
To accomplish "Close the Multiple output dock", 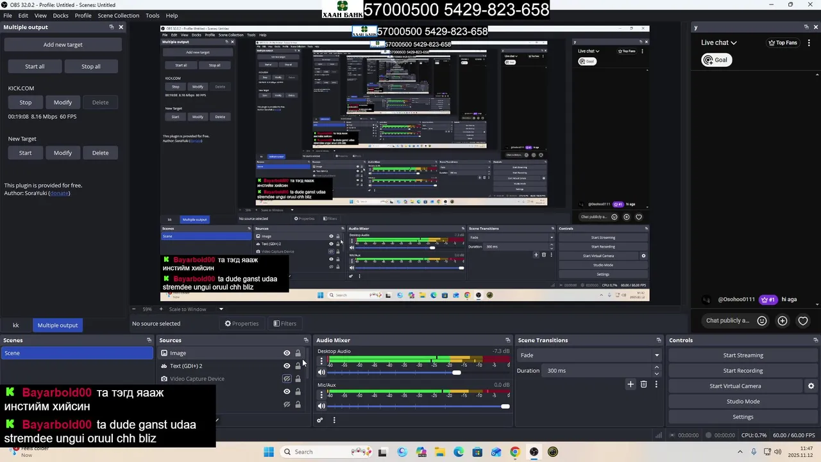I will pos(121,27).
